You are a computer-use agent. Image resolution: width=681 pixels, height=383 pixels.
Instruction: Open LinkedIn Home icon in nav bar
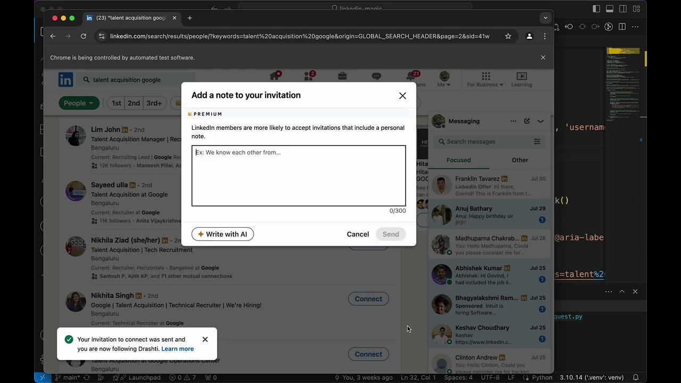click(275, 77)
